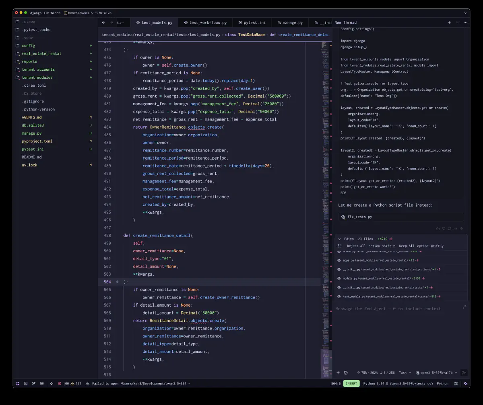Screen dimensions: 483x405
Task: Navigate forward with the right arrow
Action: click(111, 22)
